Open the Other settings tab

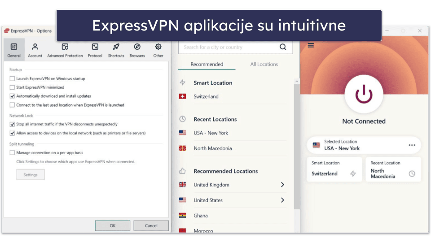[158, 50]
